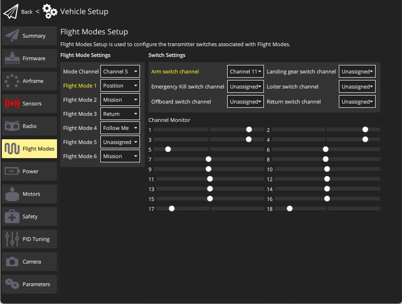This screenshot has width=402, height=304.
Task: Click the Back navigation link
Action: (x=26, y=11)
